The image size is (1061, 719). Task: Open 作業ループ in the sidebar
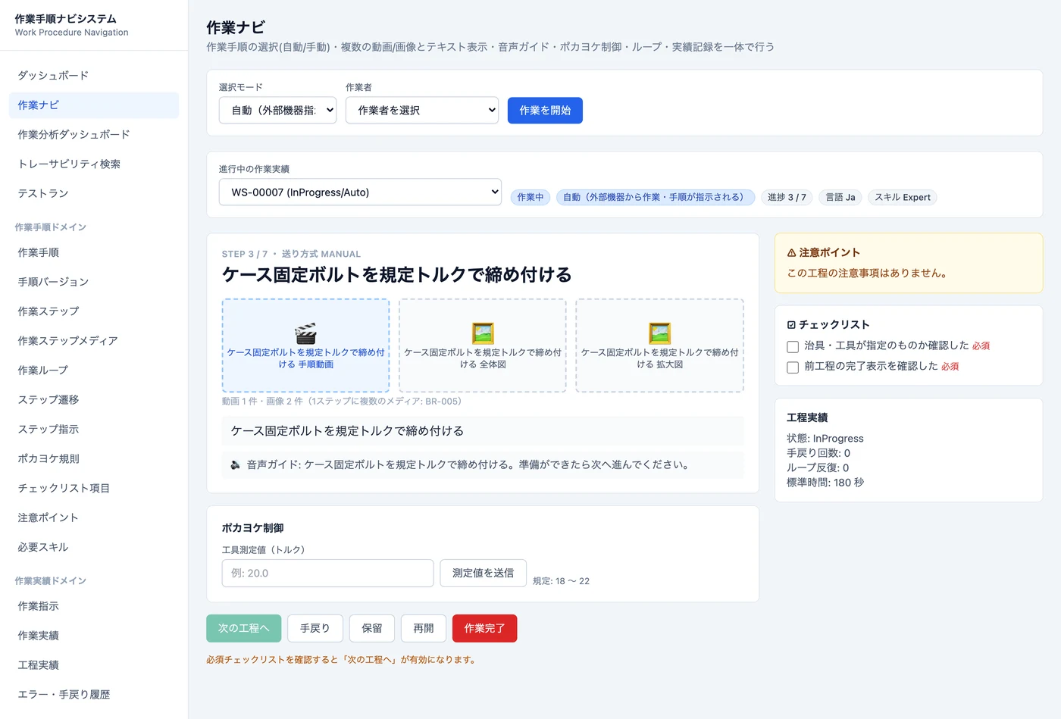pyautogui.click(x=94, y=370)
